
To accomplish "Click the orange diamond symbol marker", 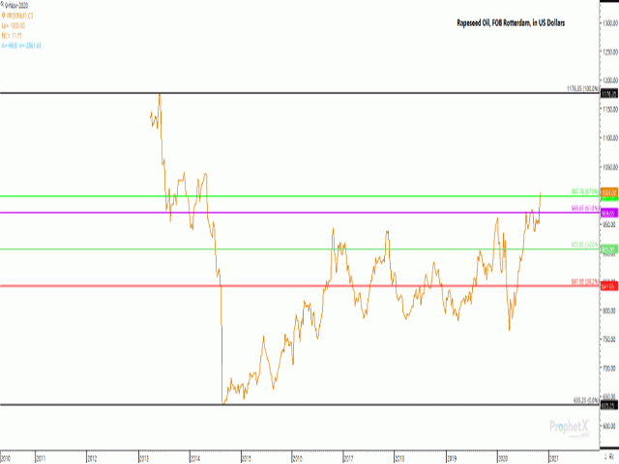I will pyautogui.click(x=4, y=15).
